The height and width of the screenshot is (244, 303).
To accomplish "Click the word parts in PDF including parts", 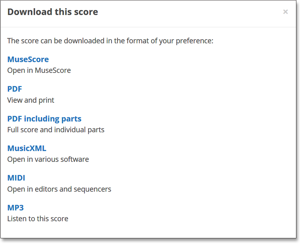I will click(71, 119).
